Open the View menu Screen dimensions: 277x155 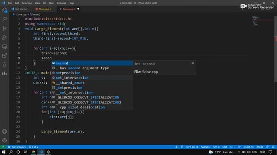[37, 3]
